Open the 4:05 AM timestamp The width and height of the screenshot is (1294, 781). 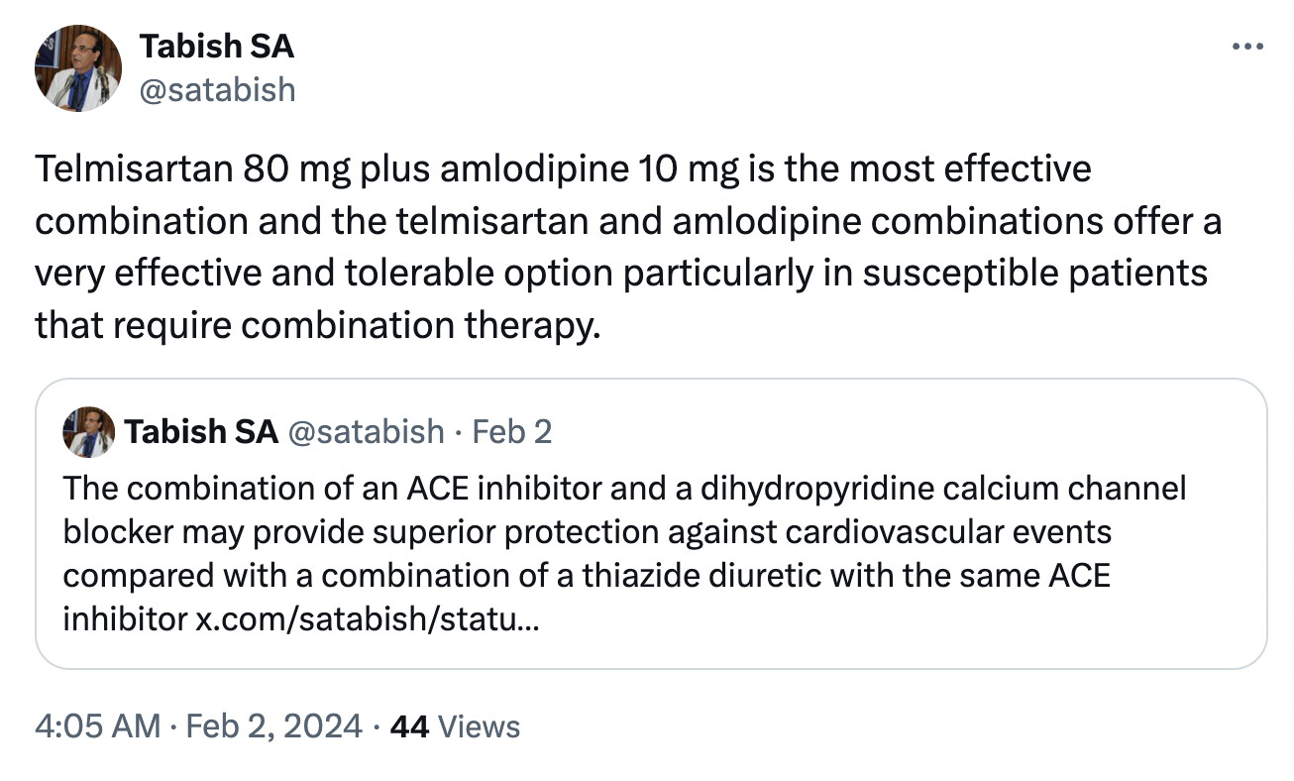click(x=97, y=726)
